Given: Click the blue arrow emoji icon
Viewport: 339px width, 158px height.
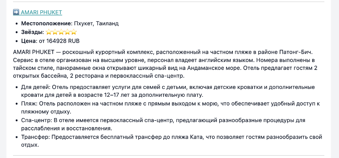Looking at the screenshot, I should click(16, 12).
